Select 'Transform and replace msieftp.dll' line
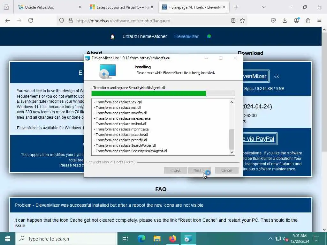This screenshot has width=327, height=245. coord(120,113)
